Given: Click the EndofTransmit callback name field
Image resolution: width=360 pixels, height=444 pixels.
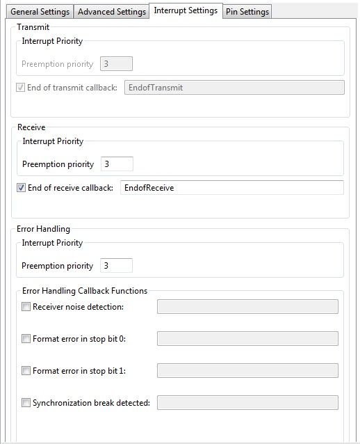Looking at the screenshot, I should pos(234,87).
